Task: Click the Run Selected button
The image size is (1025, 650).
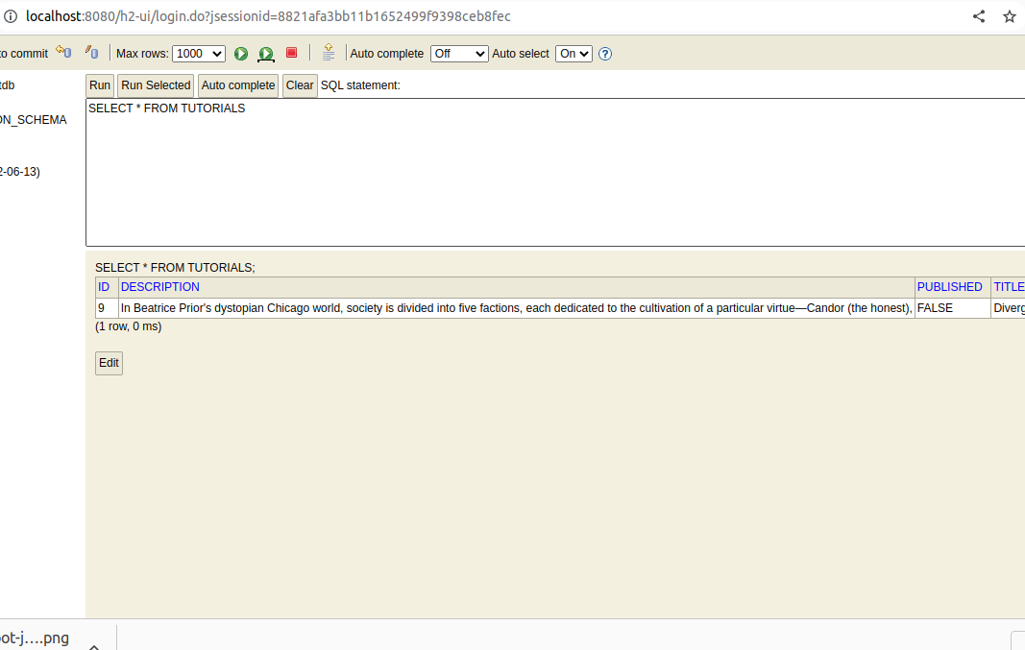Action: pos(156,85)
